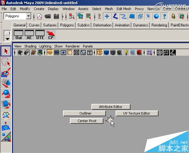The height and width of the screenshot is (153, 189).
Task: Toggle the deformations selection mask icon
Action: (x=140, y=16)
